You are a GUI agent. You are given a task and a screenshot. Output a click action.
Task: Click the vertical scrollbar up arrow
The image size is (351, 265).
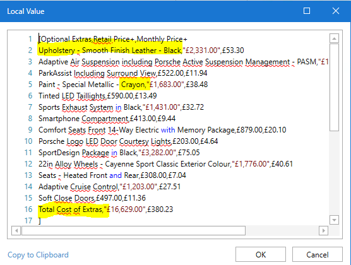pyautogui.click(x=334, y=38)
